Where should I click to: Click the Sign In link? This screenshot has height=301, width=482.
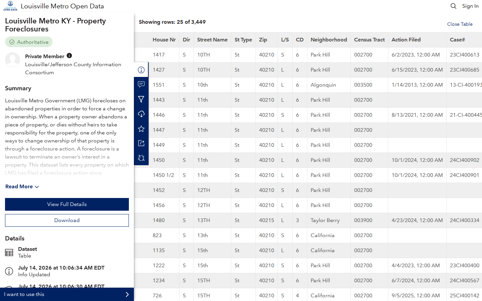[x=470, y=6]
